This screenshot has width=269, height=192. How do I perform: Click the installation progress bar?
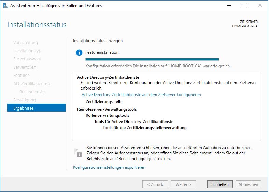(x=147, y=59)
